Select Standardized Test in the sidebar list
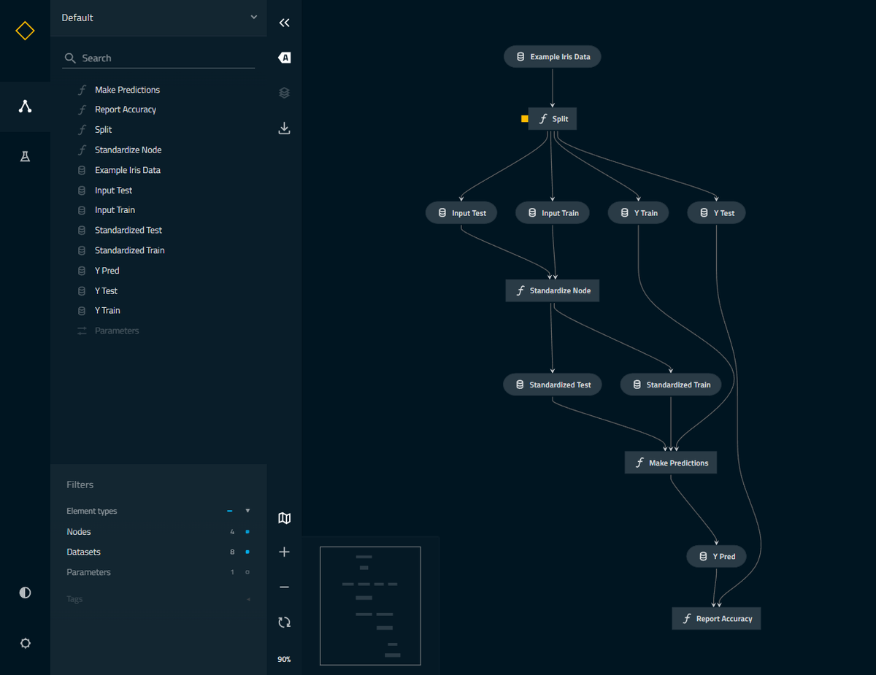 [x=128, y=230]
